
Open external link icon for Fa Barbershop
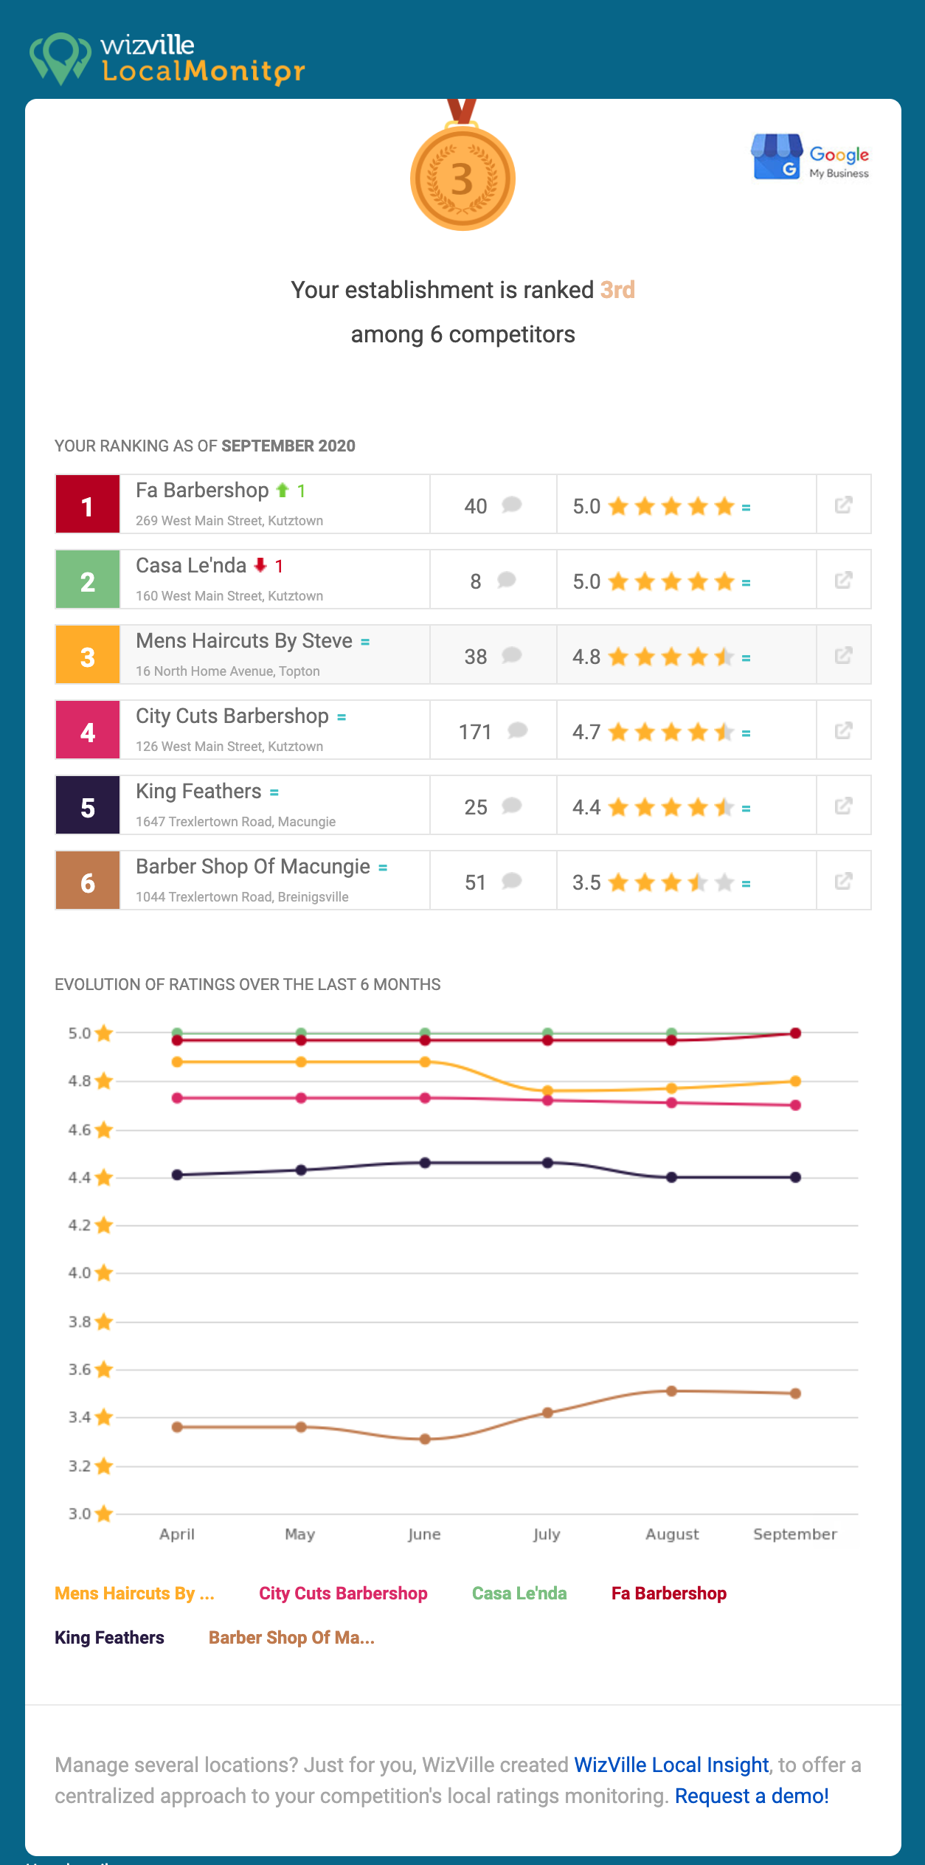[843, 505]
